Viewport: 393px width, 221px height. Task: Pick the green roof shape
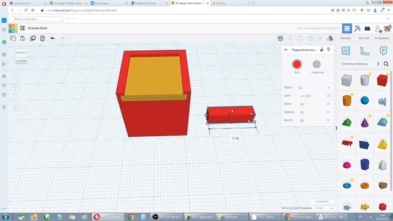click(x=347, y=122)
